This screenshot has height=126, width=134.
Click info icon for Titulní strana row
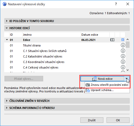point(123,45)
